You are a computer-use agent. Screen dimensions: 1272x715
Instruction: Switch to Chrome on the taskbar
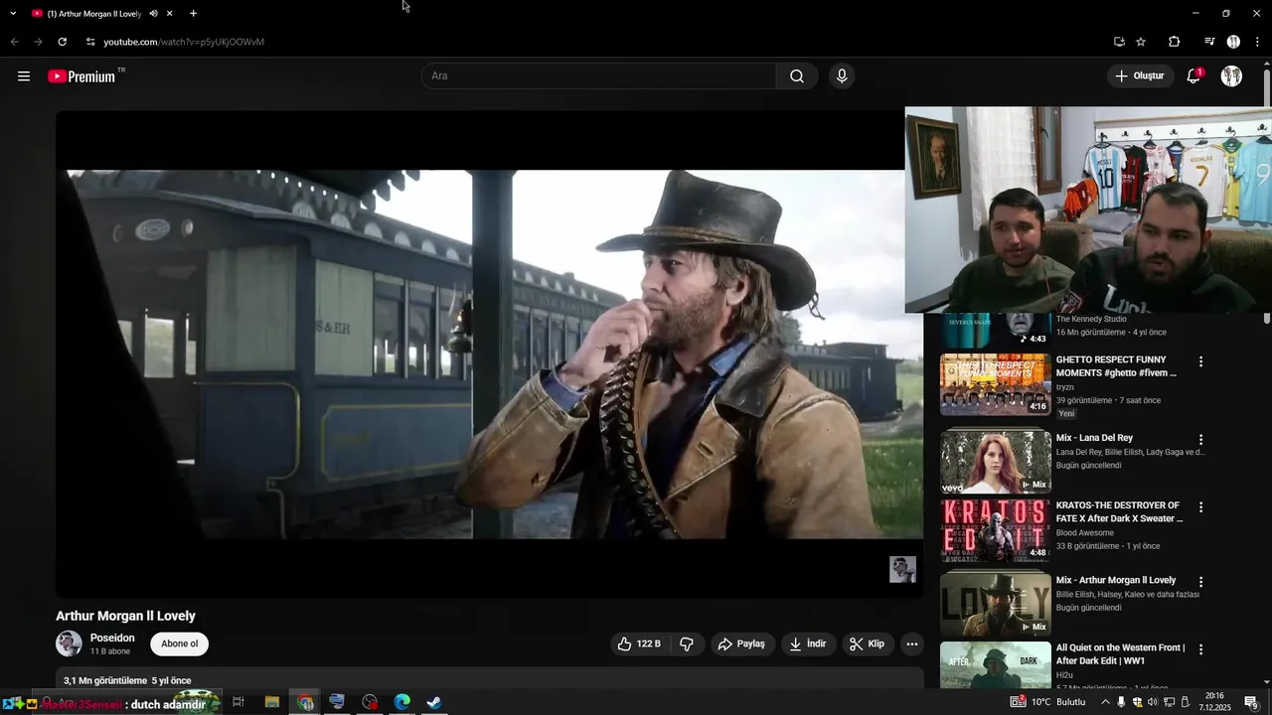pyautogui.click(x=305, y=702)
